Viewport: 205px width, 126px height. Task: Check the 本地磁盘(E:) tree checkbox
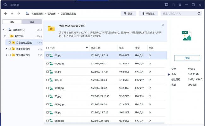(x=6, y=30)
